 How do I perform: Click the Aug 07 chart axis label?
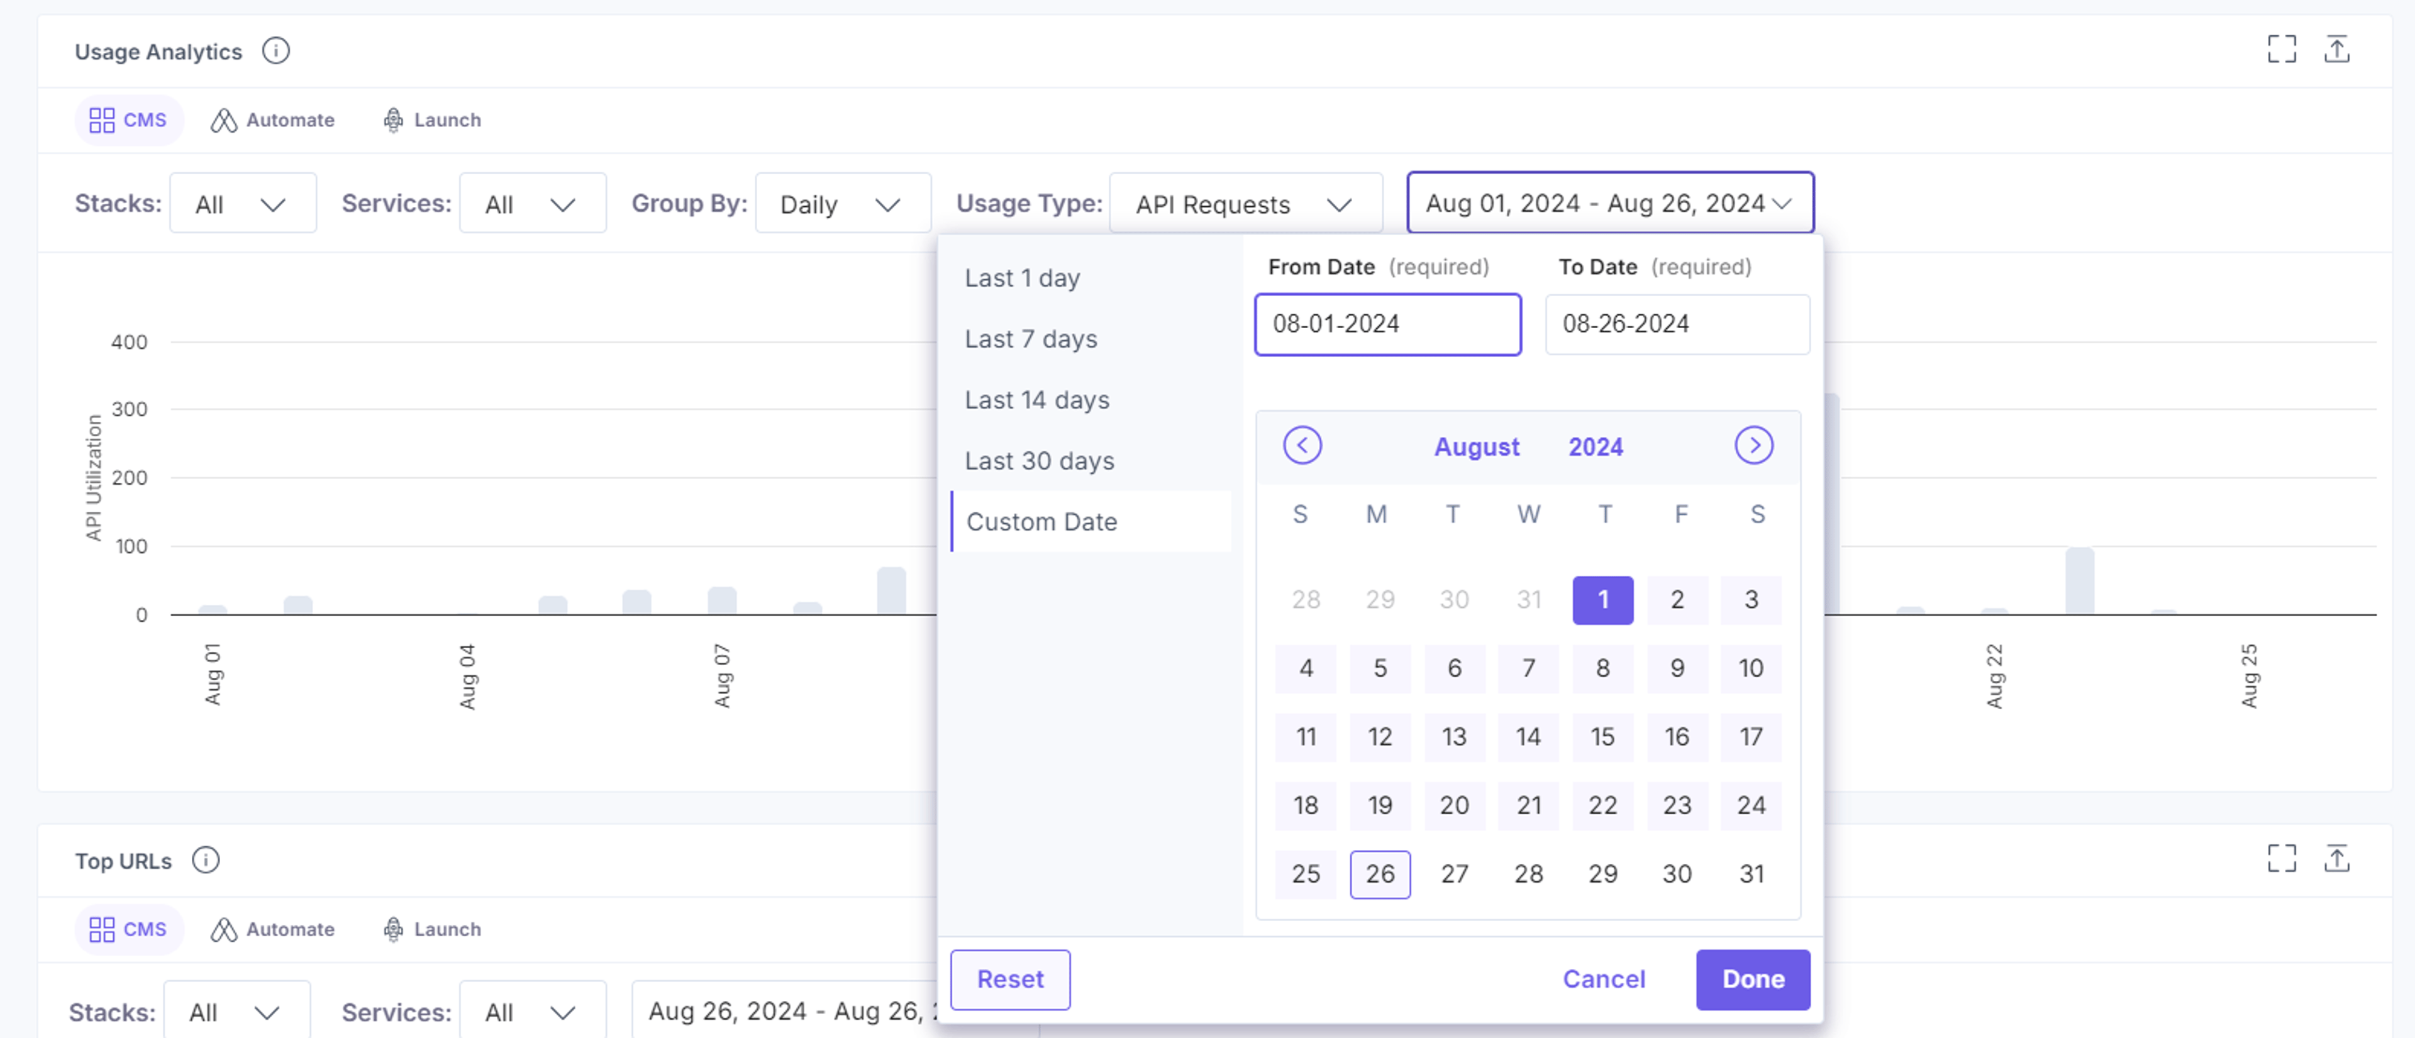pyautogui.click(x=721, y=675)
